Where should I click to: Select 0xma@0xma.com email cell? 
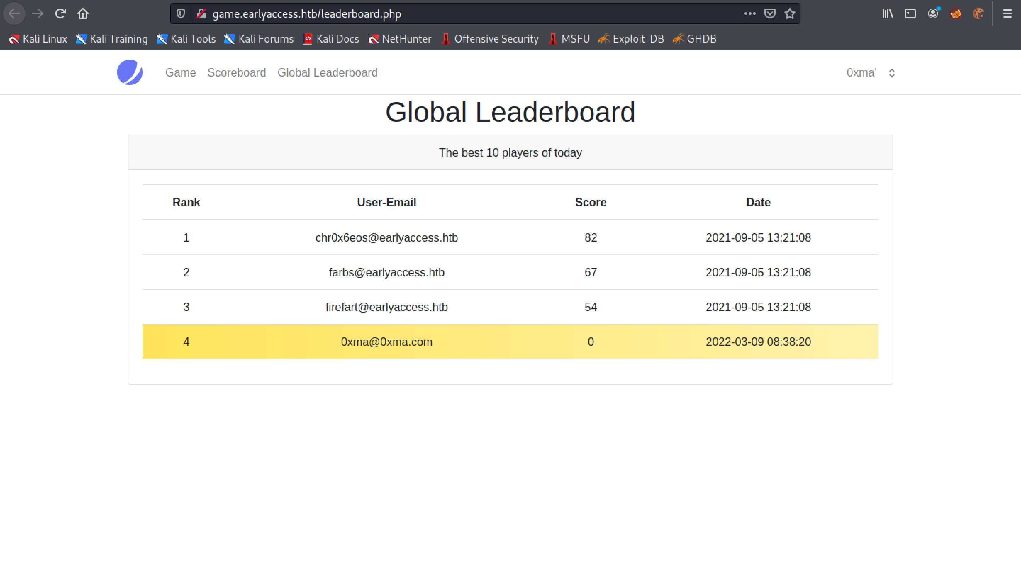386,342
